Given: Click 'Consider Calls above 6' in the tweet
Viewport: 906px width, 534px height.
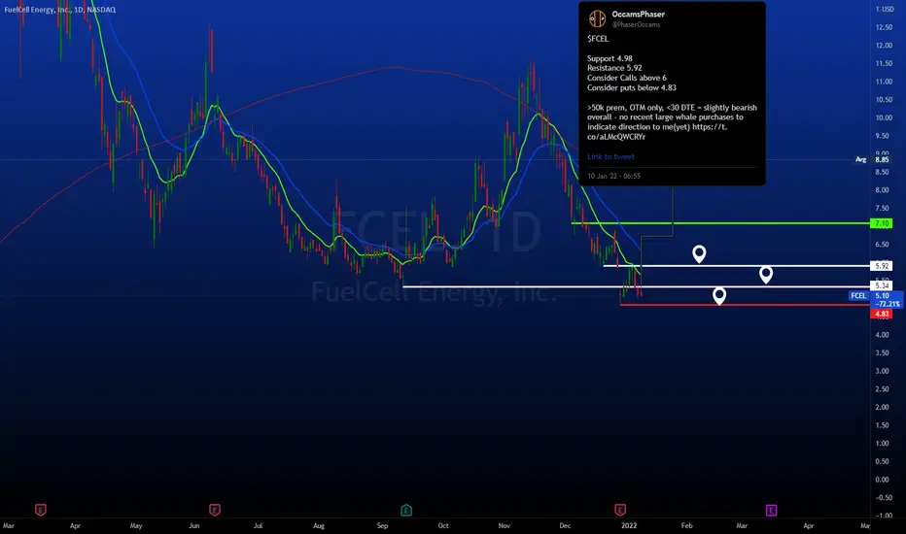Looking at the screenshot, I should pyautogui.click(x=626, y=78).
